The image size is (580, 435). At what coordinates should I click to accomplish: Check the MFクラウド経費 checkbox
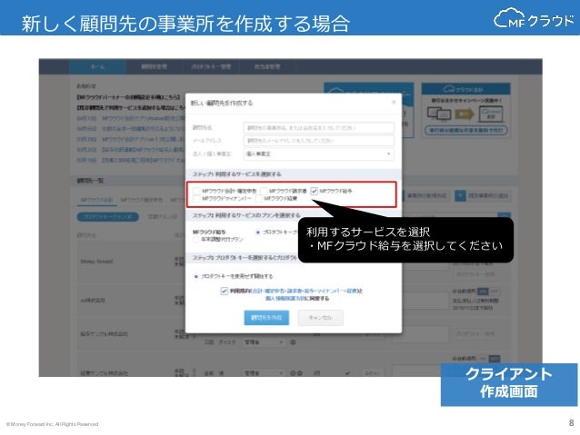coord(258,199)
